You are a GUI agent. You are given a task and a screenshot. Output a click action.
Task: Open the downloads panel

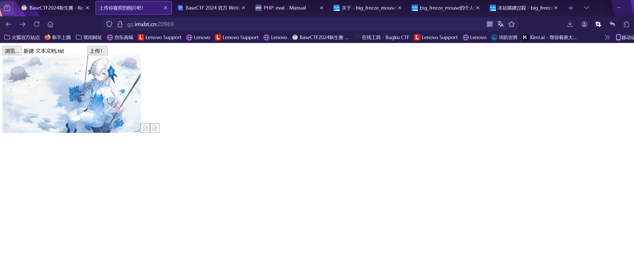570,24
